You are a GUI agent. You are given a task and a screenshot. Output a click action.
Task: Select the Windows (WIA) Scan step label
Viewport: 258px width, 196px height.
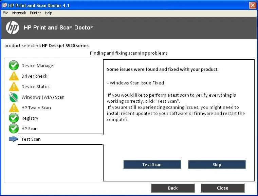(x=43, y=97)
